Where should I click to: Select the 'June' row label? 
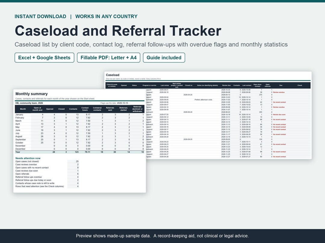coord(18,130)
